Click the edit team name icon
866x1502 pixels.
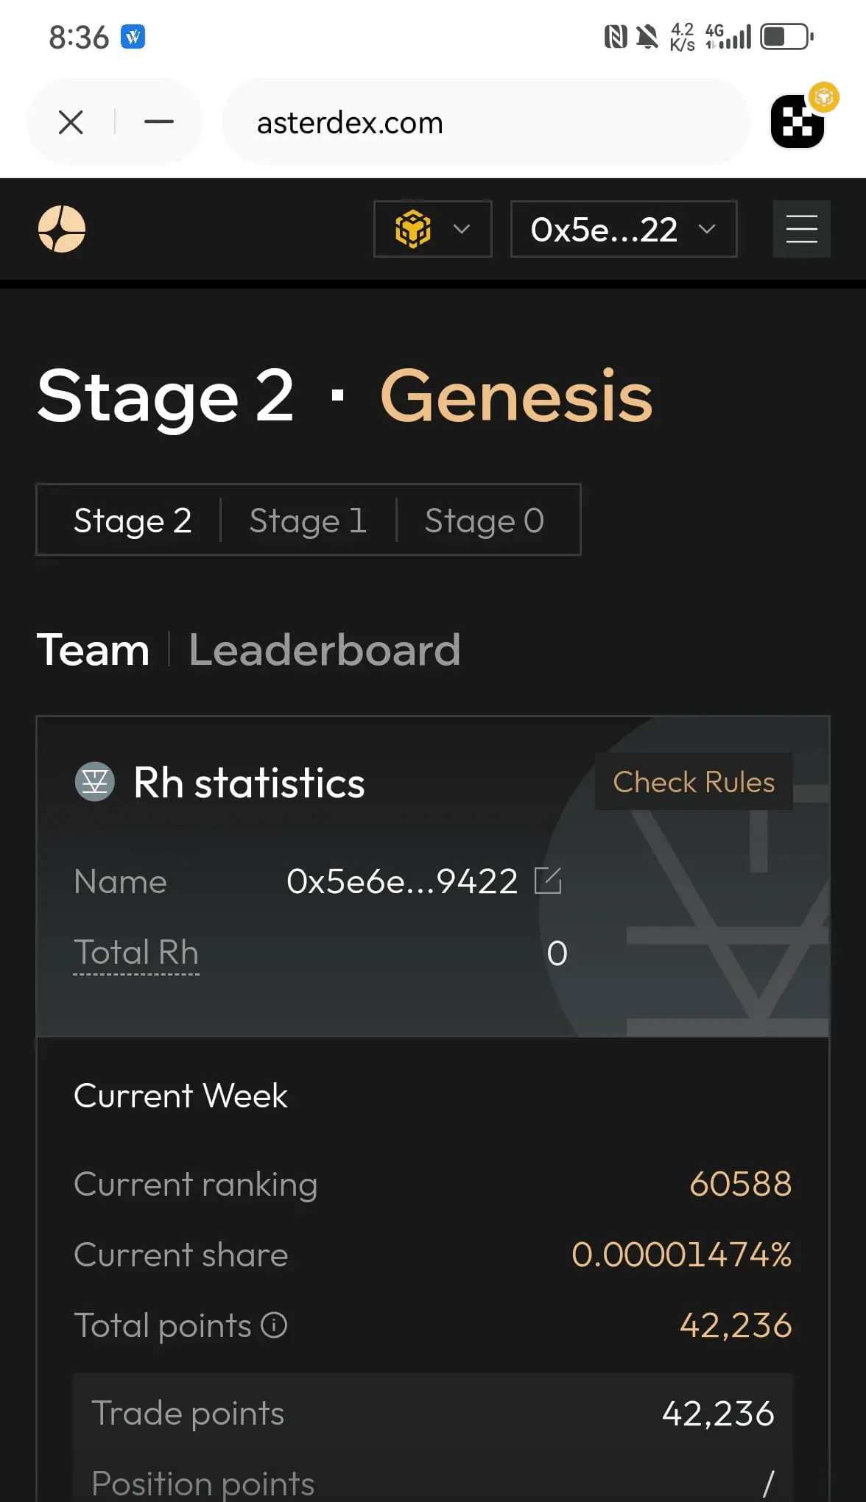[x=548, y=881]
